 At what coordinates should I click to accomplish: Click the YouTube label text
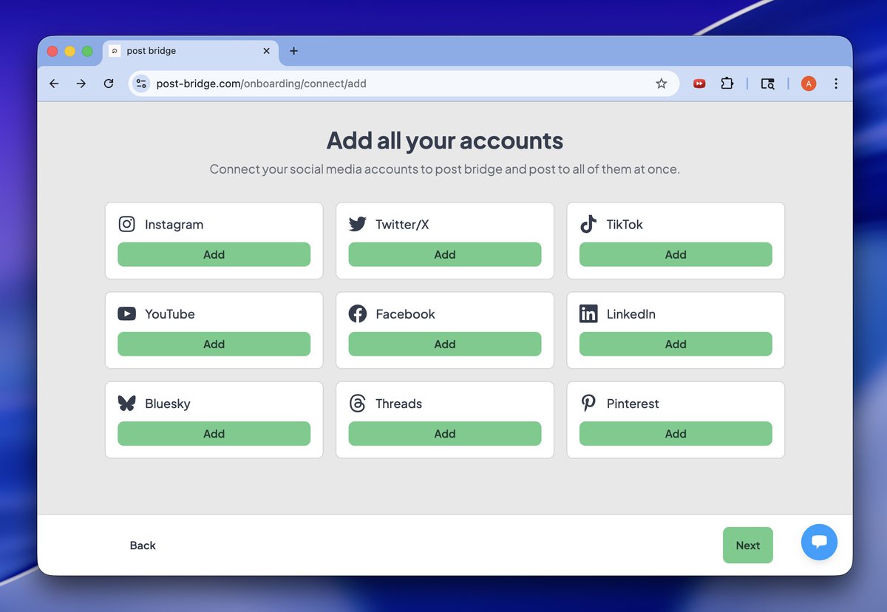point(170,314)
